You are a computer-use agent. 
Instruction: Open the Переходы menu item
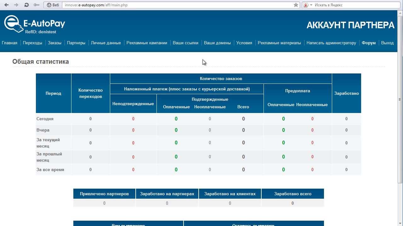[32, 43]
